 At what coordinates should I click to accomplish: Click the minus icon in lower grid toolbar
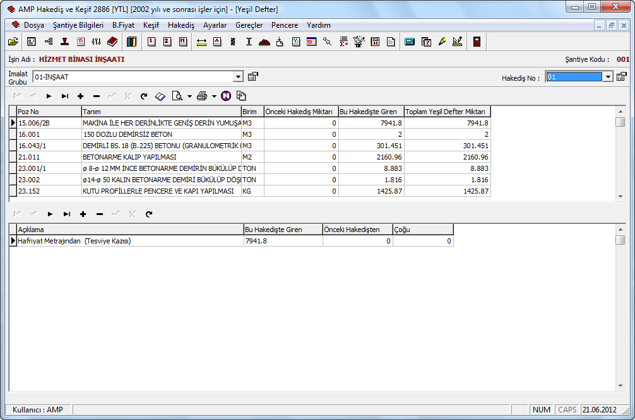pos(99,214)
